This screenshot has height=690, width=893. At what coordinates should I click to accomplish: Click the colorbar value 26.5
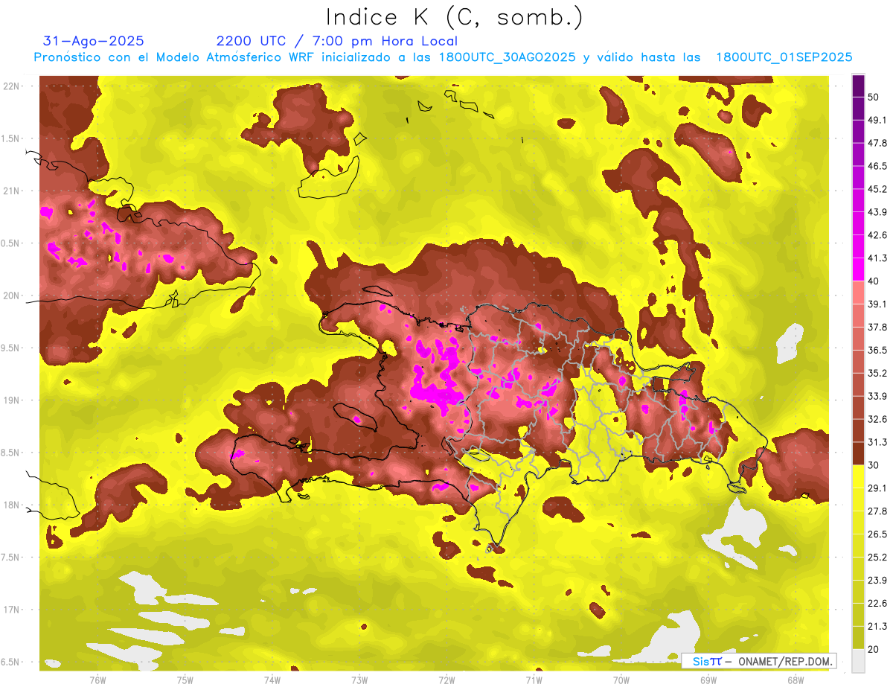tap(877, 534)
